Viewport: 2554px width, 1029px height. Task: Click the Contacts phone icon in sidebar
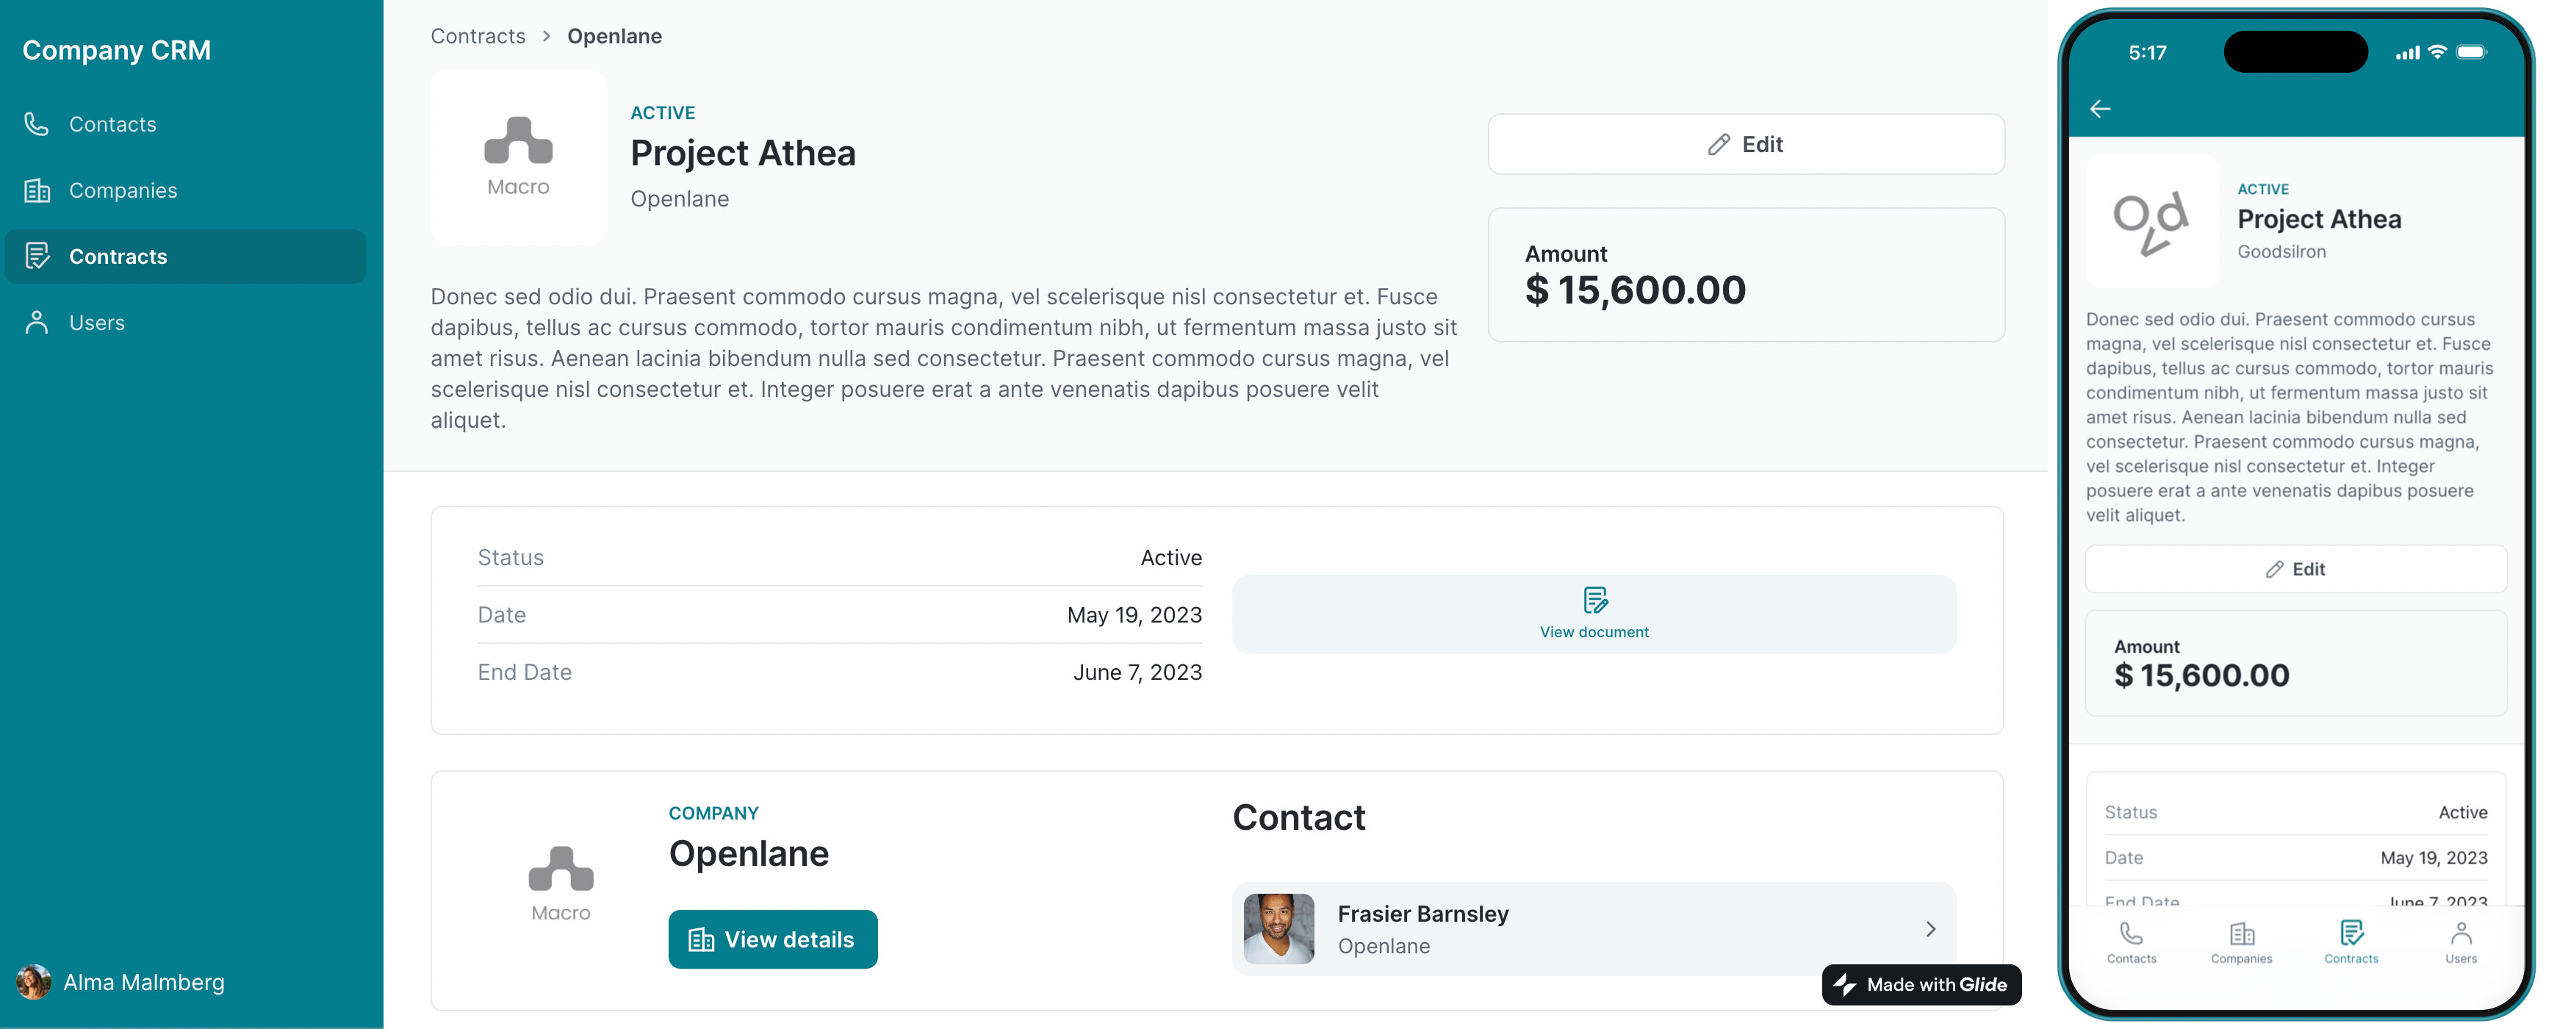pyautogui.click(x=37, y=124)
